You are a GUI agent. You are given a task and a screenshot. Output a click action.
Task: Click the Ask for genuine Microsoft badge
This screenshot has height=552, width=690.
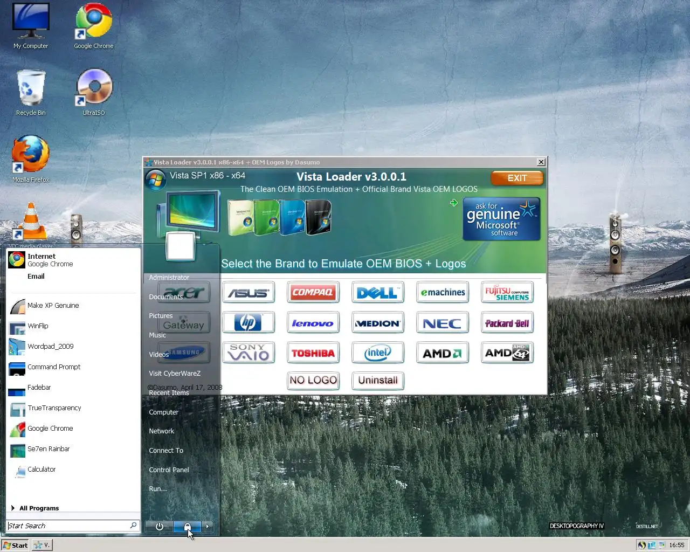[x=501, y=219]
